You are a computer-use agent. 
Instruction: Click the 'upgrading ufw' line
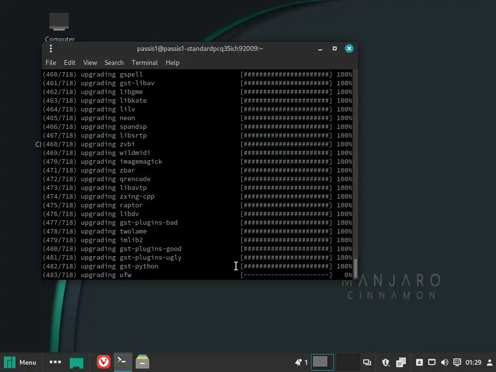point(198,275)
